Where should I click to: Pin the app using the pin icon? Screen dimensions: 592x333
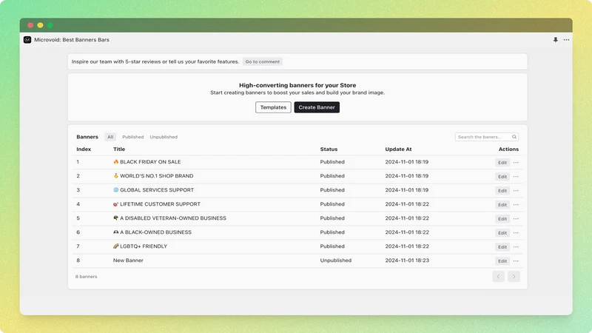(x=556, y=40)
